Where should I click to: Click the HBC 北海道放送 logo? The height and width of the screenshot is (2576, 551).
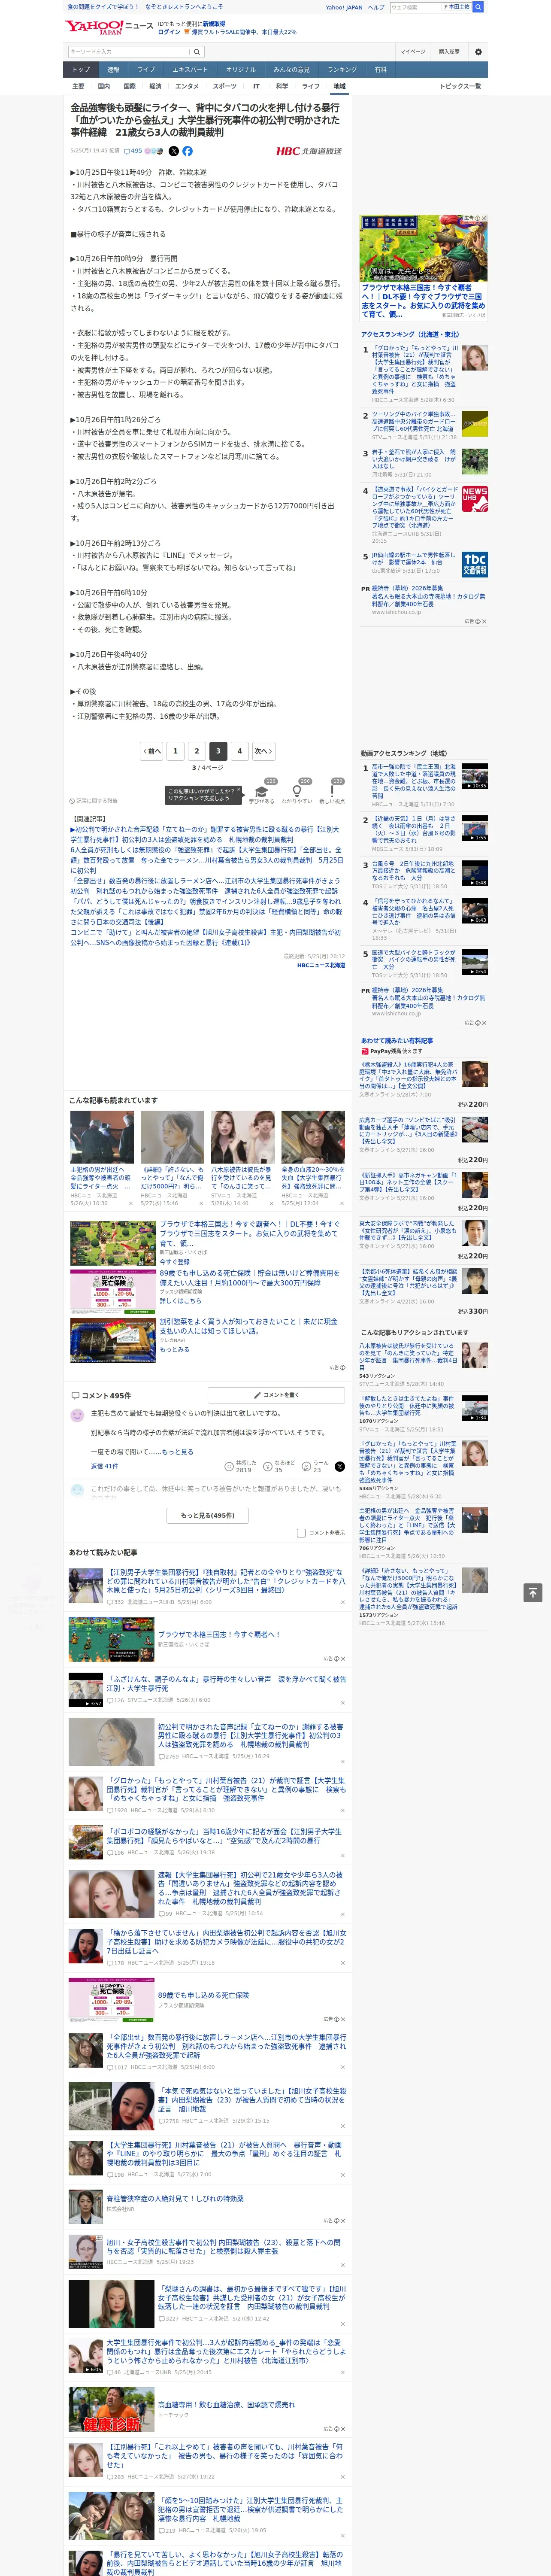(x=309, y=151)
